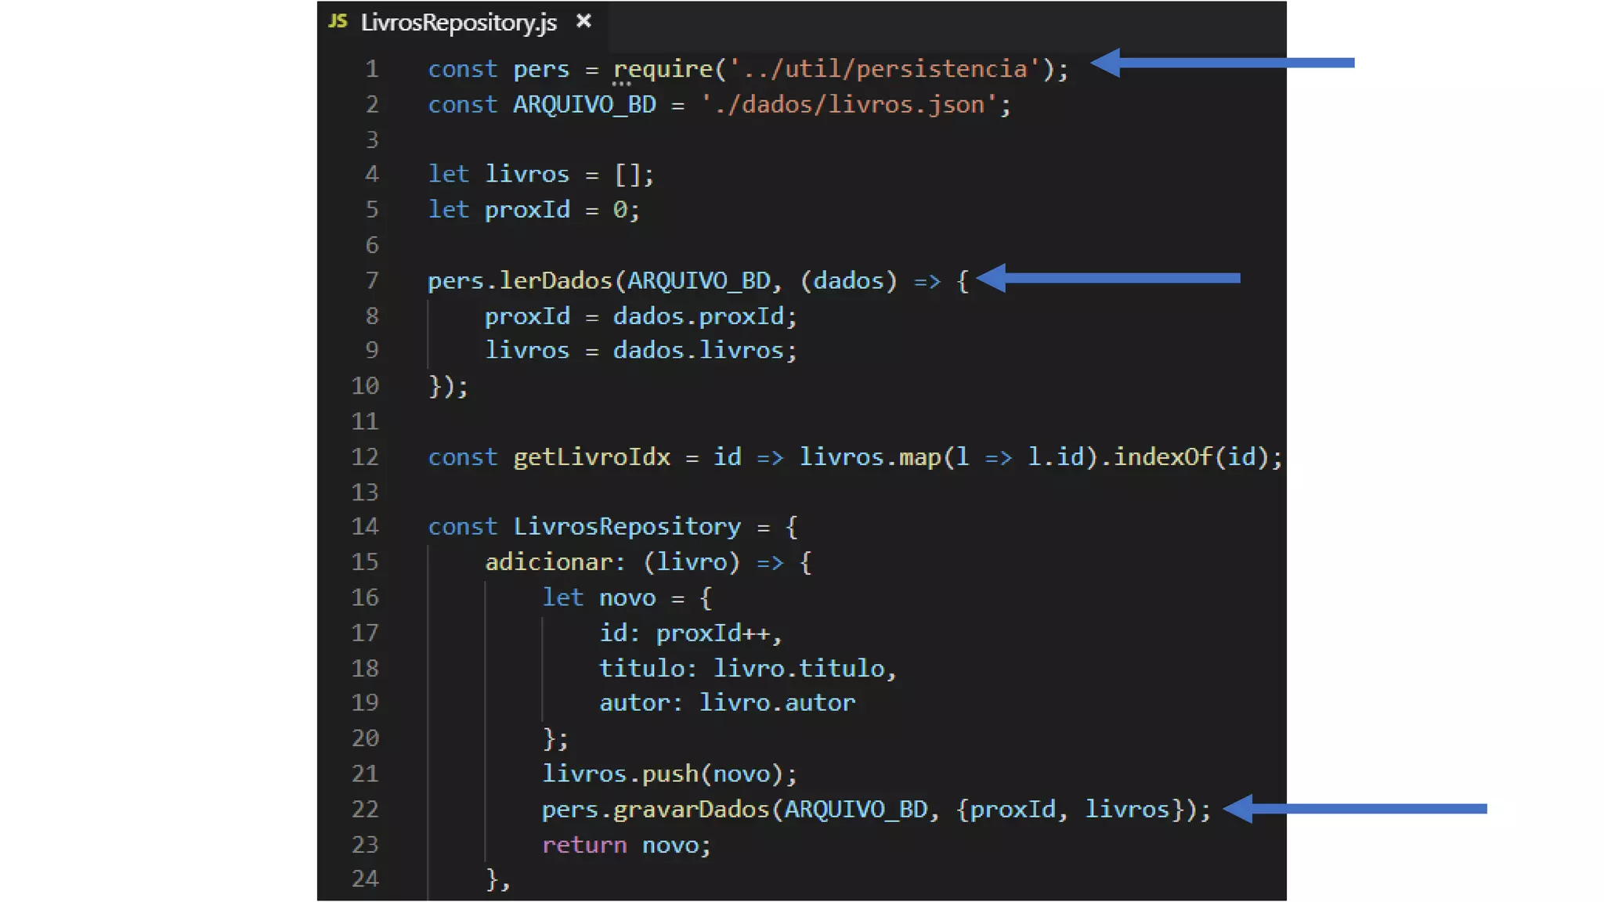1604x902 pixels.
Task: Click the LivrosRepository constant name
Action: (x=627, y=526)
